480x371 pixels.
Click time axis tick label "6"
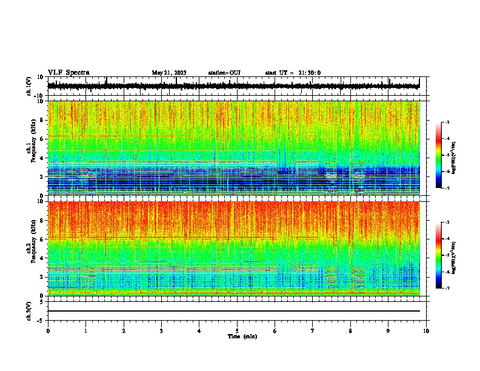coord(275,331)
